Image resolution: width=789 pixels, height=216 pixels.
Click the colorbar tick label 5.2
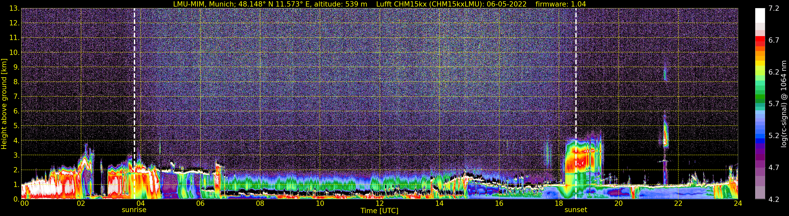click(x=774, y=136)
